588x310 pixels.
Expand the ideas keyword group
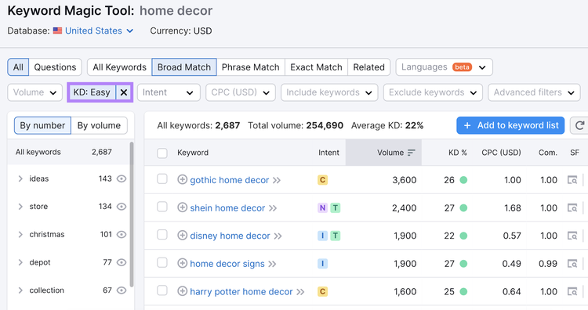[20, 178]
